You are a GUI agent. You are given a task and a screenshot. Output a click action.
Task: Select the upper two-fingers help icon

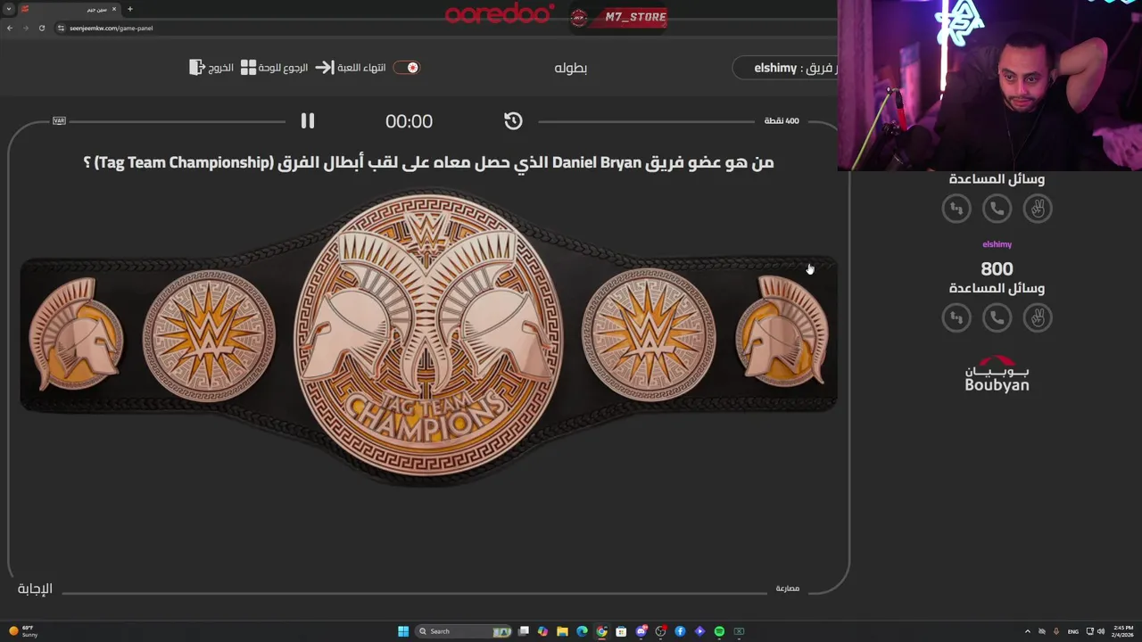pos(1038,209)
